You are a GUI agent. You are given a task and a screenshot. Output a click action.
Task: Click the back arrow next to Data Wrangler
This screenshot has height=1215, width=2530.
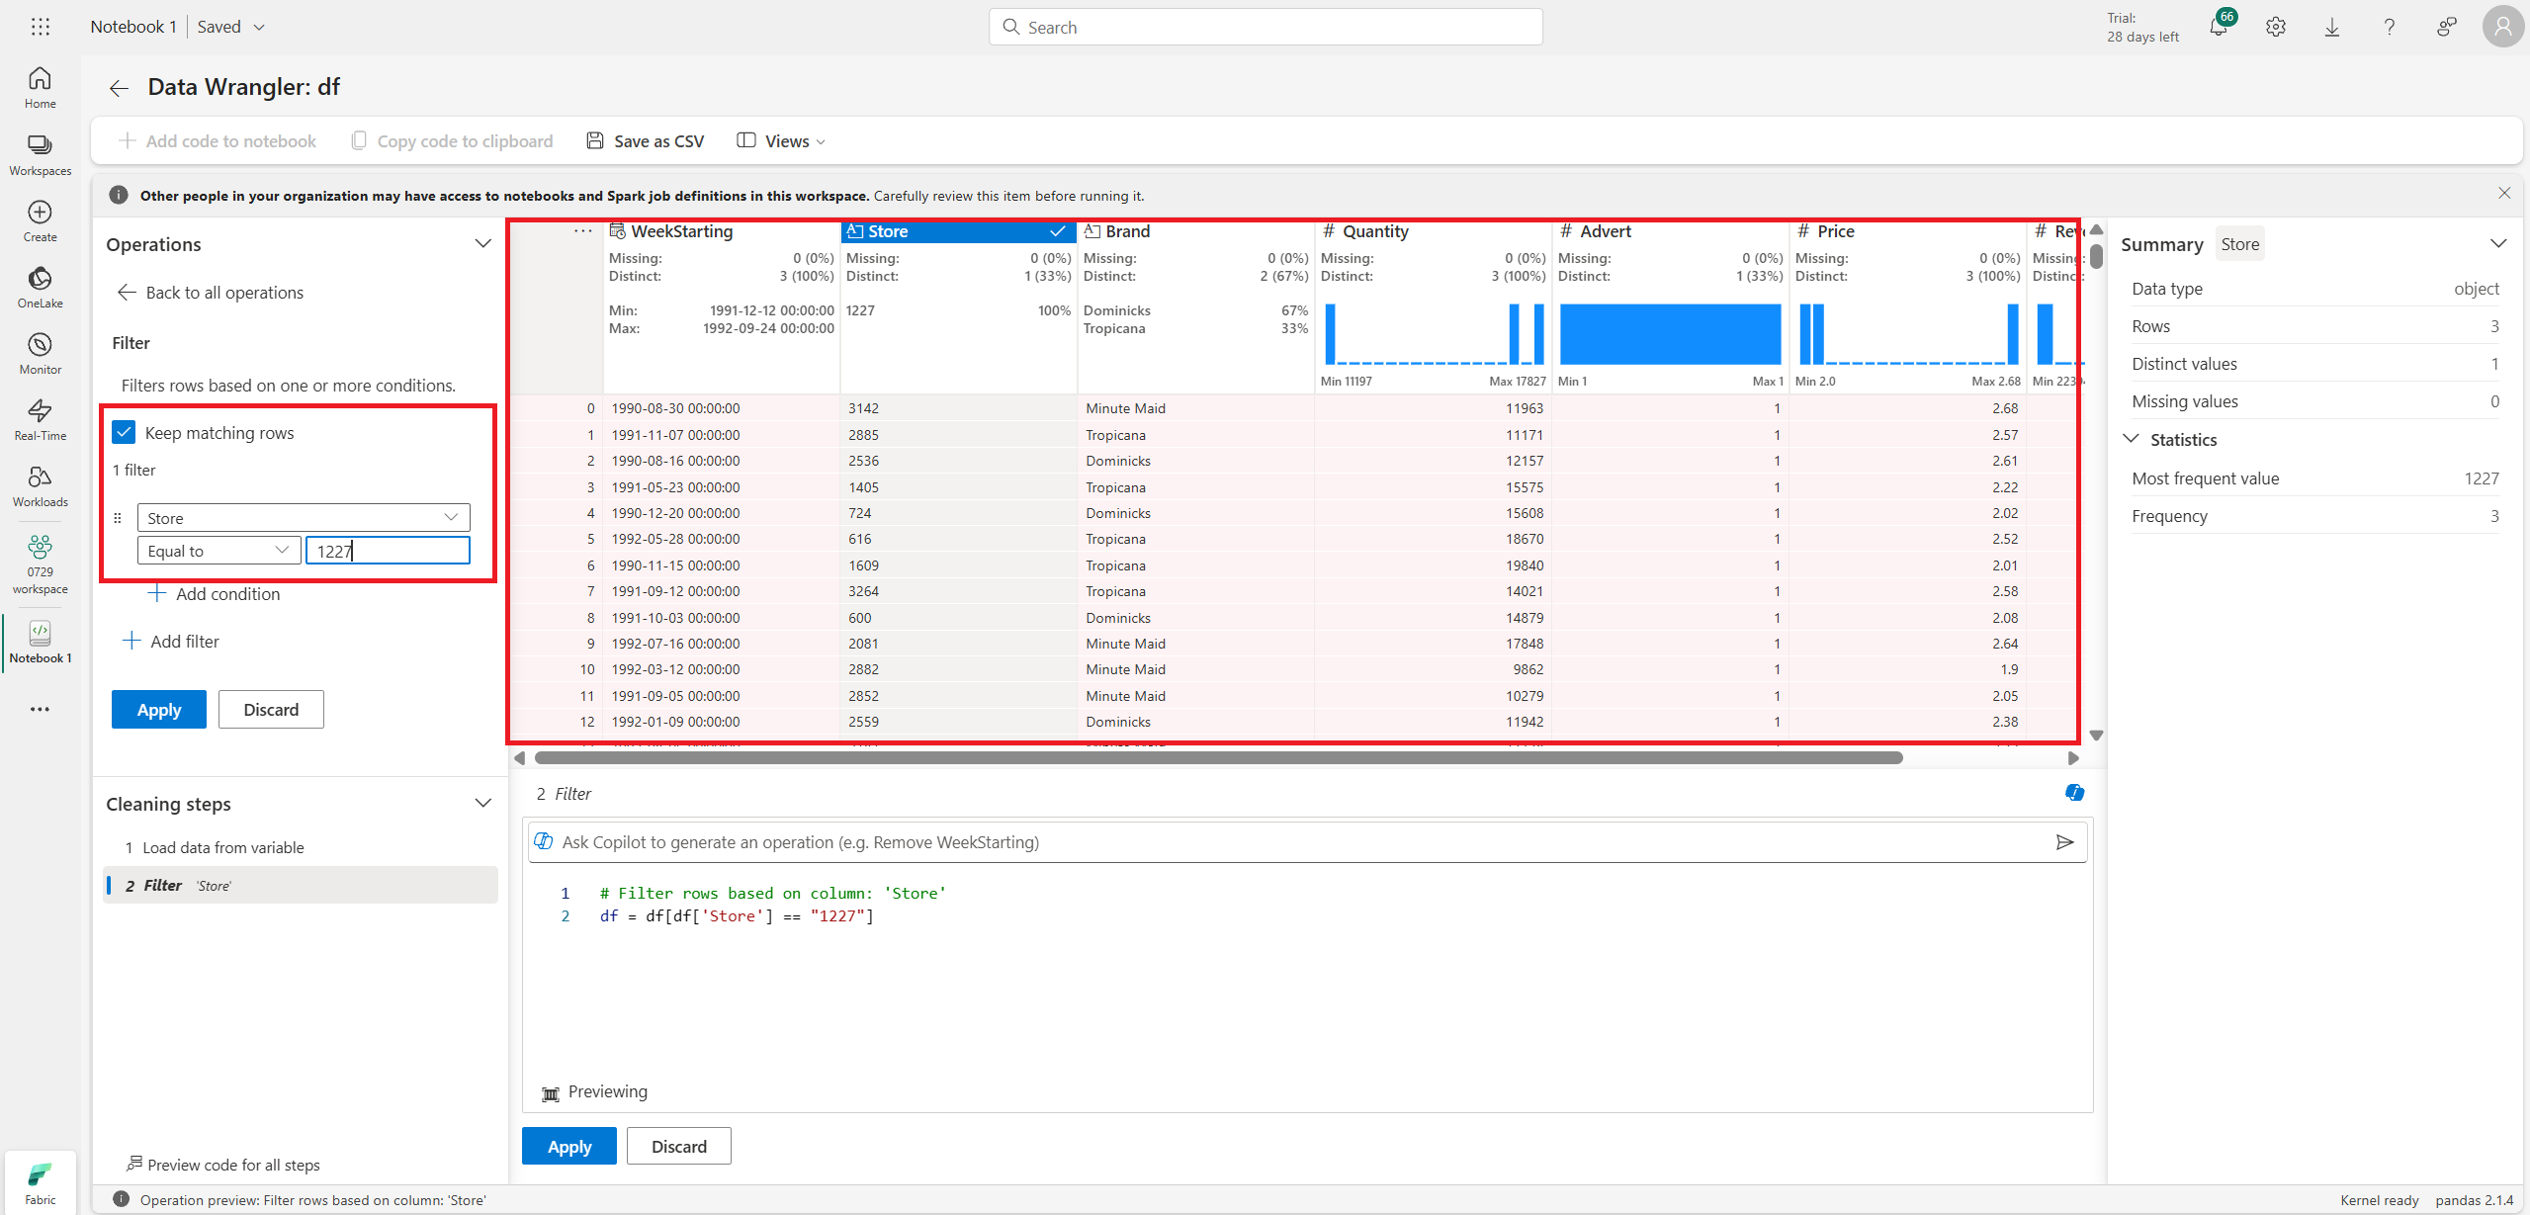click(119, 88)
